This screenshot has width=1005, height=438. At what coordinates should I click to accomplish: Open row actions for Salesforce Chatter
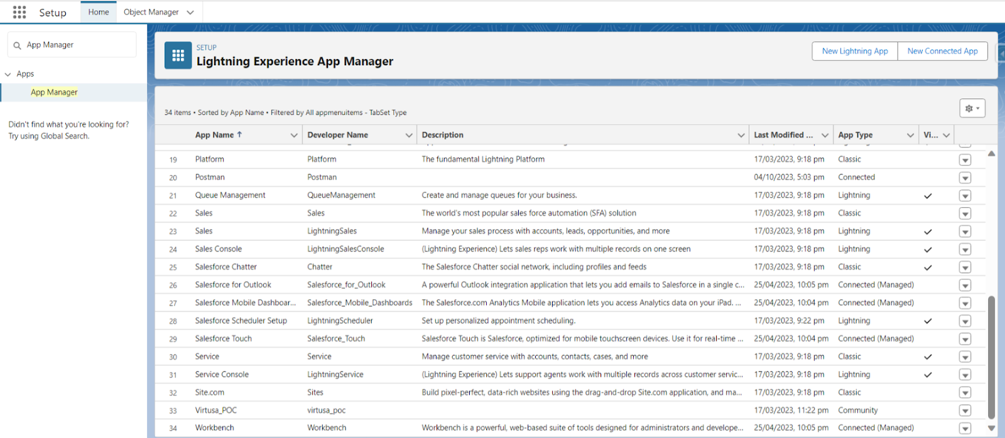pyautogui.click(x=965, y=267)
